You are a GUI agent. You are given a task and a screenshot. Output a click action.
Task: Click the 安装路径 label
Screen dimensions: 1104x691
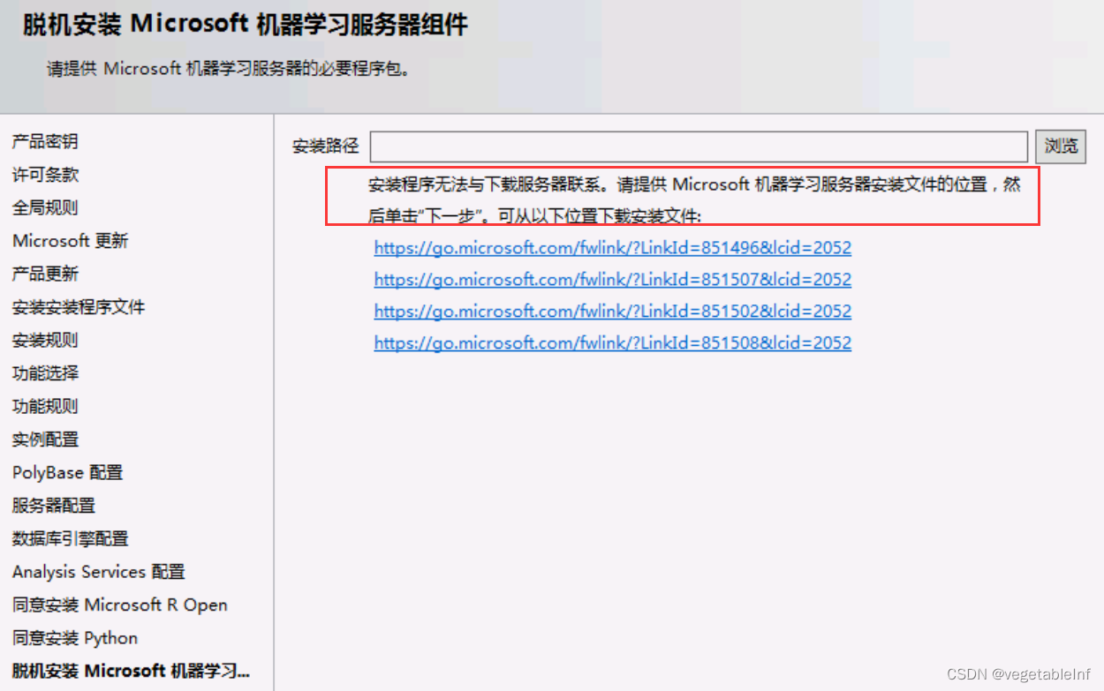click(326, 146)
